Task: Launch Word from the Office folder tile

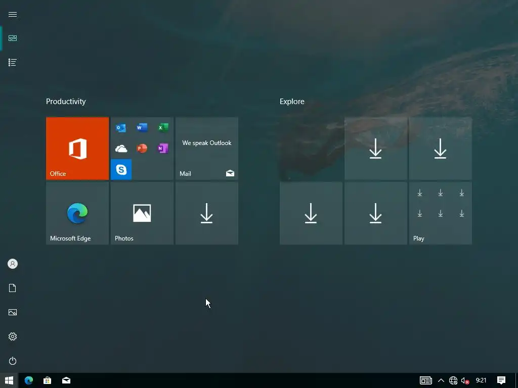Action: point(142,127)
